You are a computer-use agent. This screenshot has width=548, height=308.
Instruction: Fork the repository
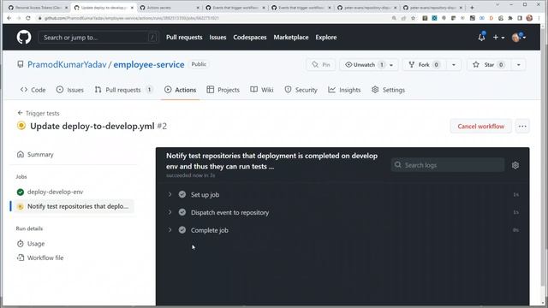pyautogui.click(x=424, y=65)
